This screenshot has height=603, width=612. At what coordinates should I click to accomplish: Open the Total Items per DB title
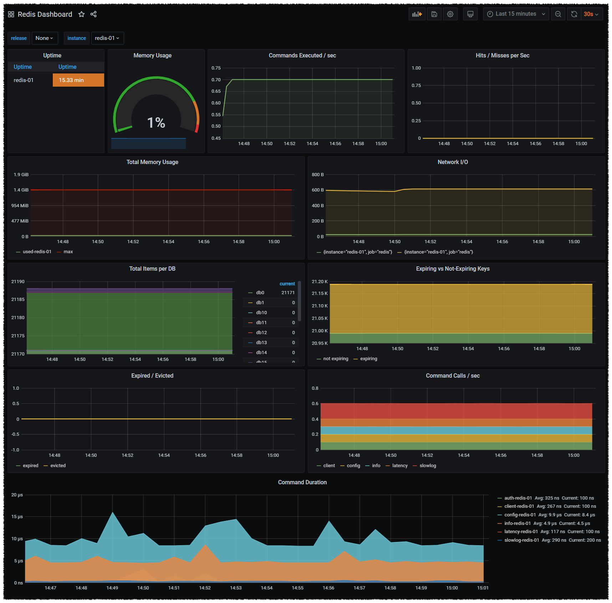[x=152, y=269]
